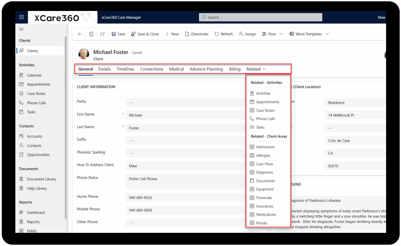Create a New record
Image resolution: width=401 pixels, height=246 pixels.
tap(172, 34)
